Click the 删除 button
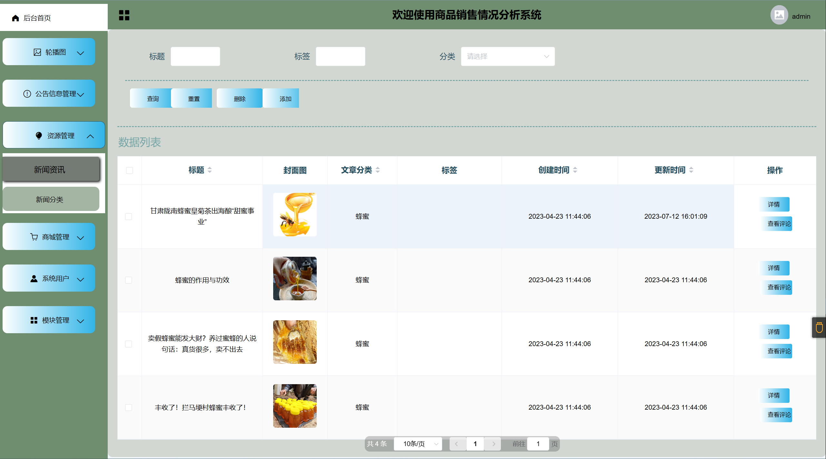The height and width of the screenshot is (459, 826). click(240, 98)
